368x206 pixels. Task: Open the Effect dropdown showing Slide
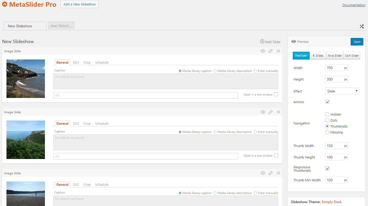click(x=342, y=91)
